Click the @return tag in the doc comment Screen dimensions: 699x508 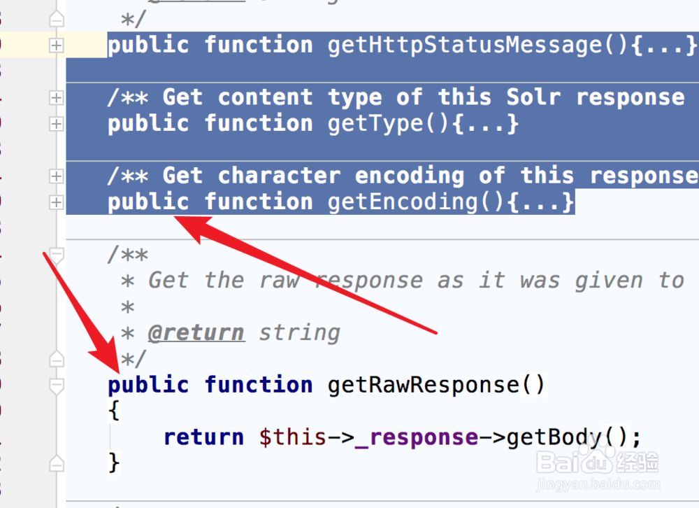click(x=196, y=332)
